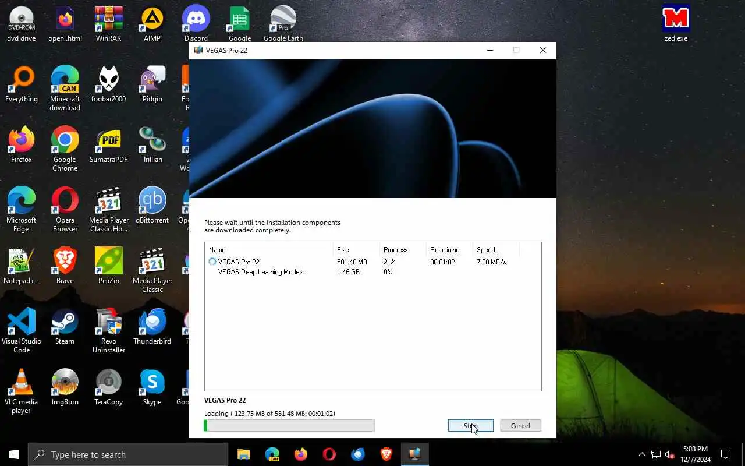Screen dimensions: 745x466
Task: Close the VEGAS Pro 22 installer window
Action: (543, 50)
